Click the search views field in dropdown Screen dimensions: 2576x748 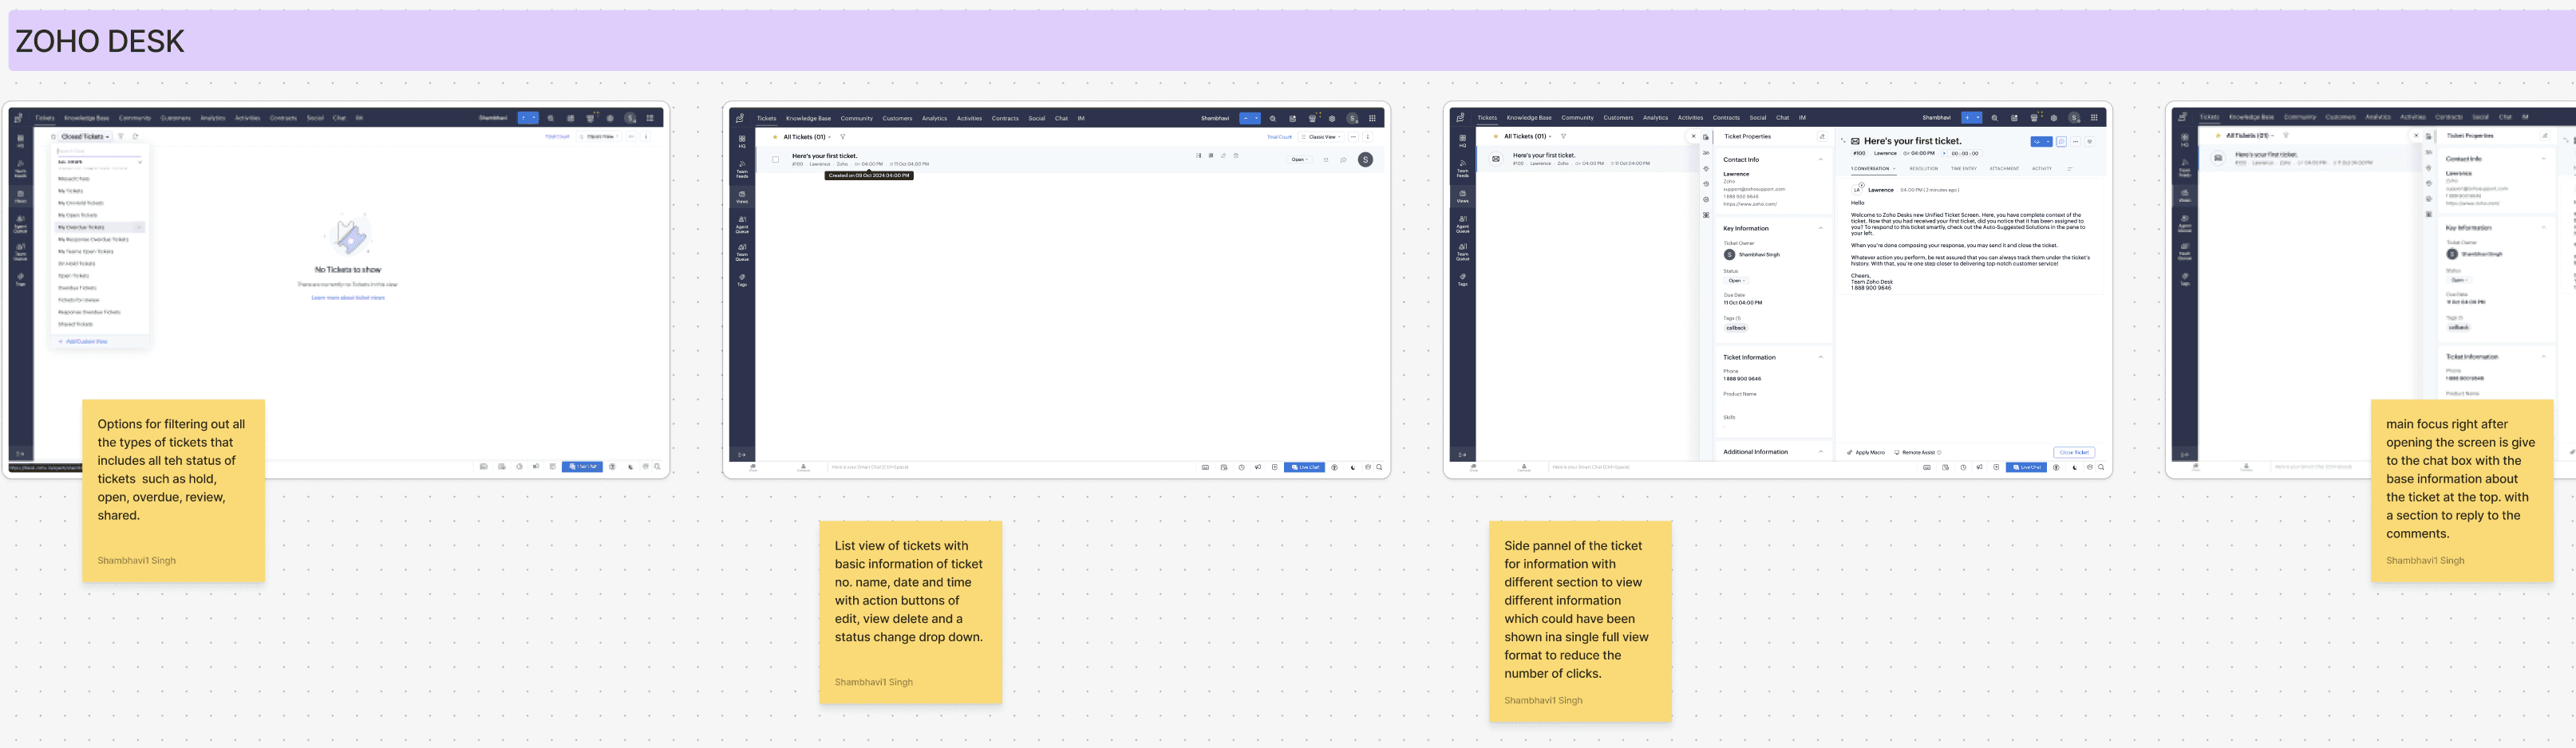click(x=99, y=151)
